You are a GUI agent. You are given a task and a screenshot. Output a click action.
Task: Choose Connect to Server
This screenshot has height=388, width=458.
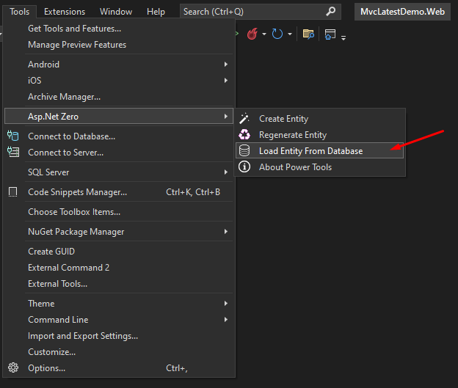click(119, 153)
